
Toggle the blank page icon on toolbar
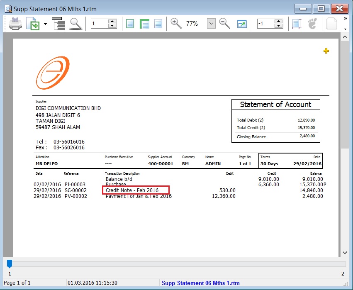331,23
